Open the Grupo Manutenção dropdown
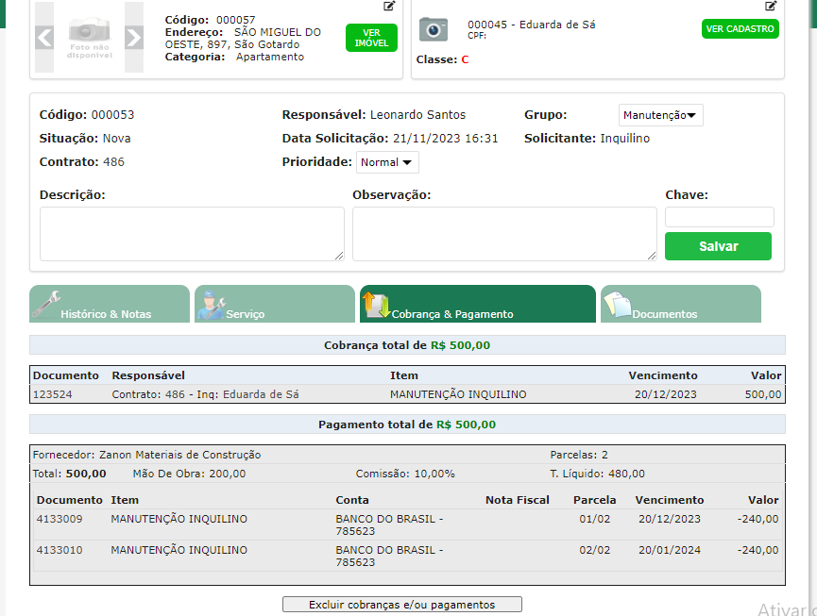 tap(660, 115)
